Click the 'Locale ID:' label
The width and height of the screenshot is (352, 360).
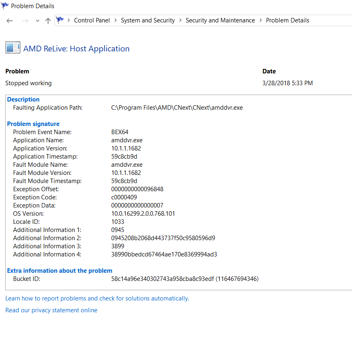coord(26,222)
